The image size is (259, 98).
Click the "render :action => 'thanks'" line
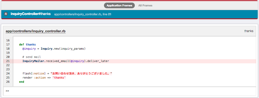pyautogui.click(x=44, y=78)
